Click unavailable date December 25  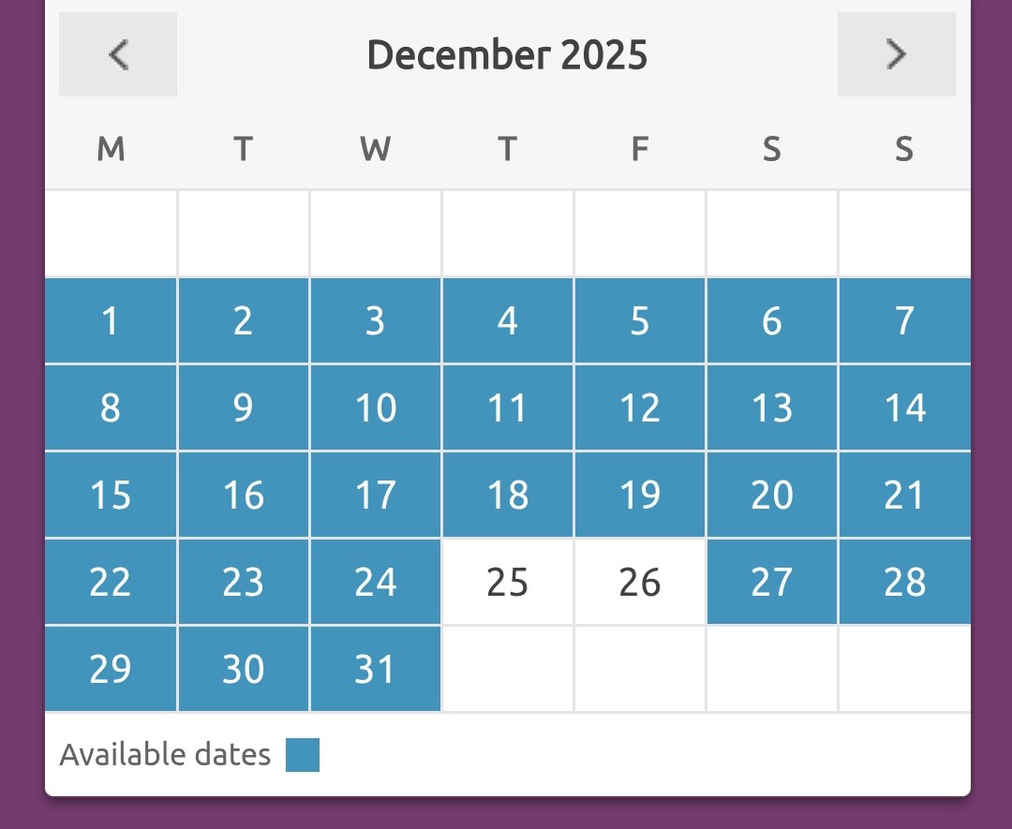coord(508,582)
